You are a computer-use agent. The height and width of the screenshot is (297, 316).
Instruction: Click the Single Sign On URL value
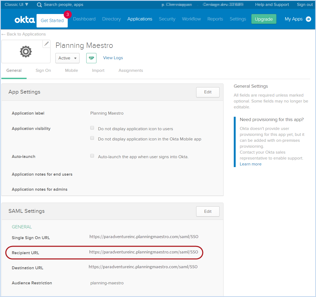pyautogui.click(x=144, y=237)
